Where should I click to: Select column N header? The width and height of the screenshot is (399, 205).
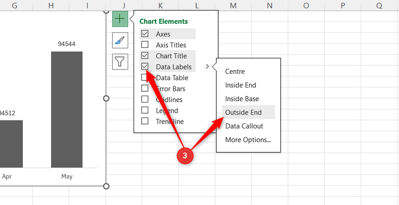(x=270, y=5)
